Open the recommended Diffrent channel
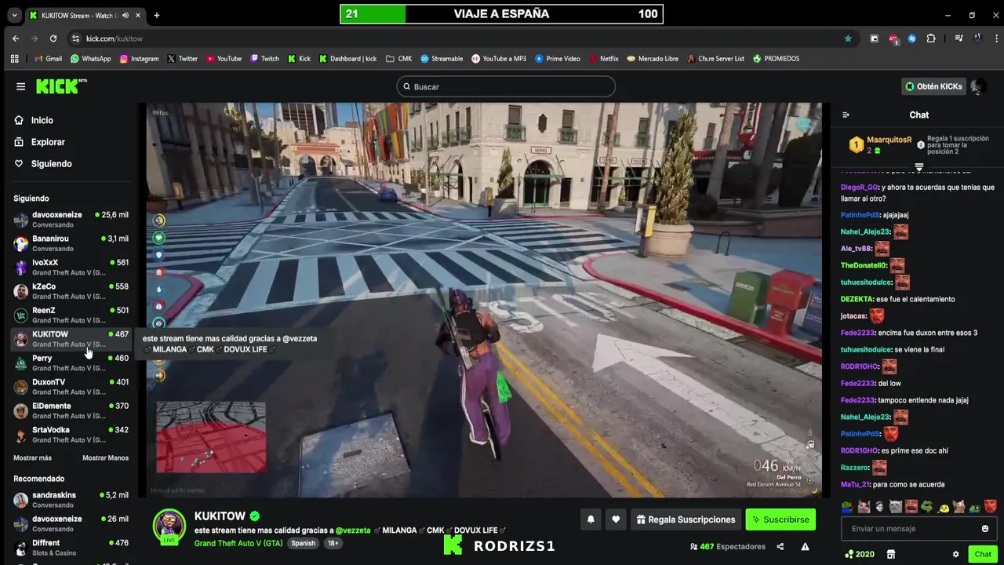The width and height of the screenshot is (1004, 565). (71, 547)
